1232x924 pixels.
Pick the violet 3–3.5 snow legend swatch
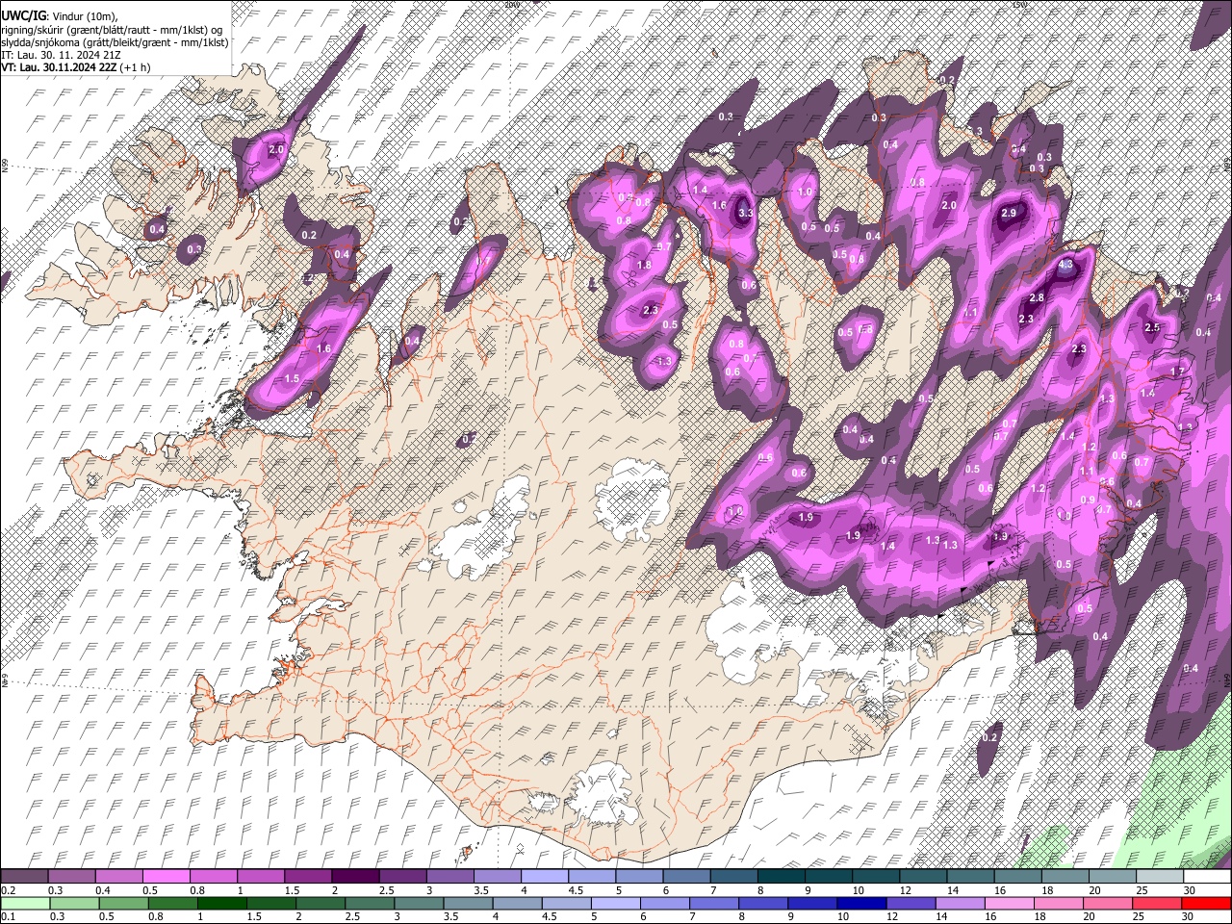449,877
